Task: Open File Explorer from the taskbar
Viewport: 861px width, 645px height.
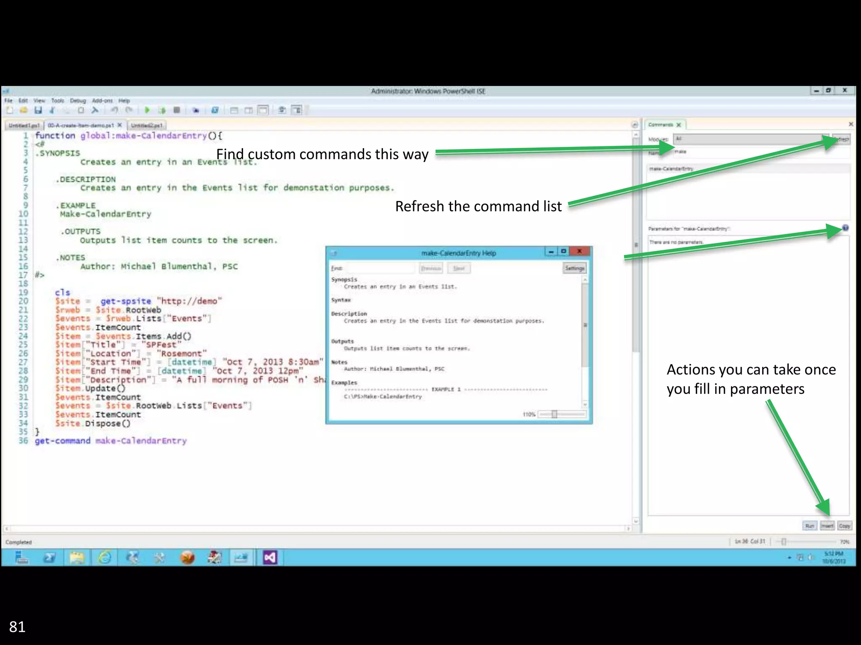Action: coord(77,558)
